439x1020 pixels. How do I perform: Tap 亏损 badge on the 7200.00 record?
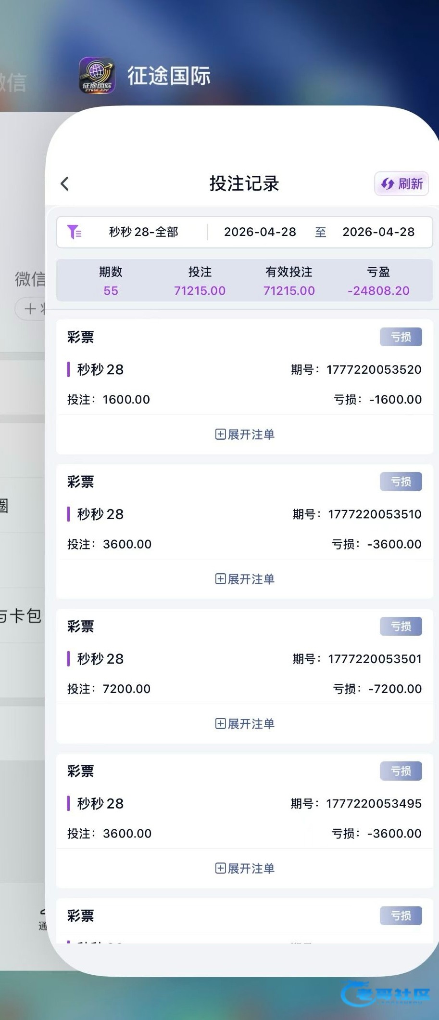(x=401, y=626)
